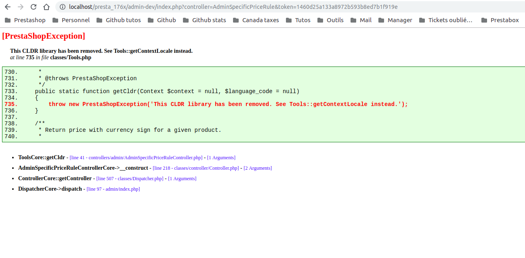Screen dimensions: 525x258
Task: Click inside the browser address bar
Action: 242,6
